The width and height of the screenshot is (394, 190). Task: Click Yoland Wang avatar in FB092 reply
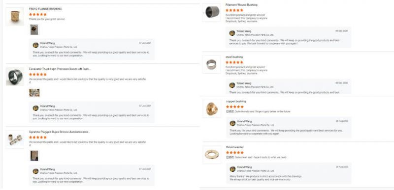[35, 45]
